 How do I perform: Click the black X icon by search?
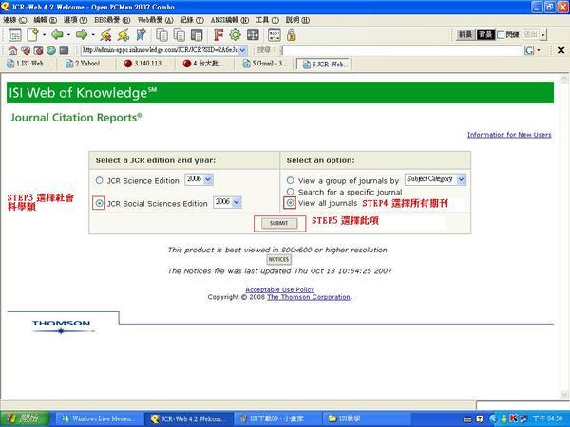(560, 50)
